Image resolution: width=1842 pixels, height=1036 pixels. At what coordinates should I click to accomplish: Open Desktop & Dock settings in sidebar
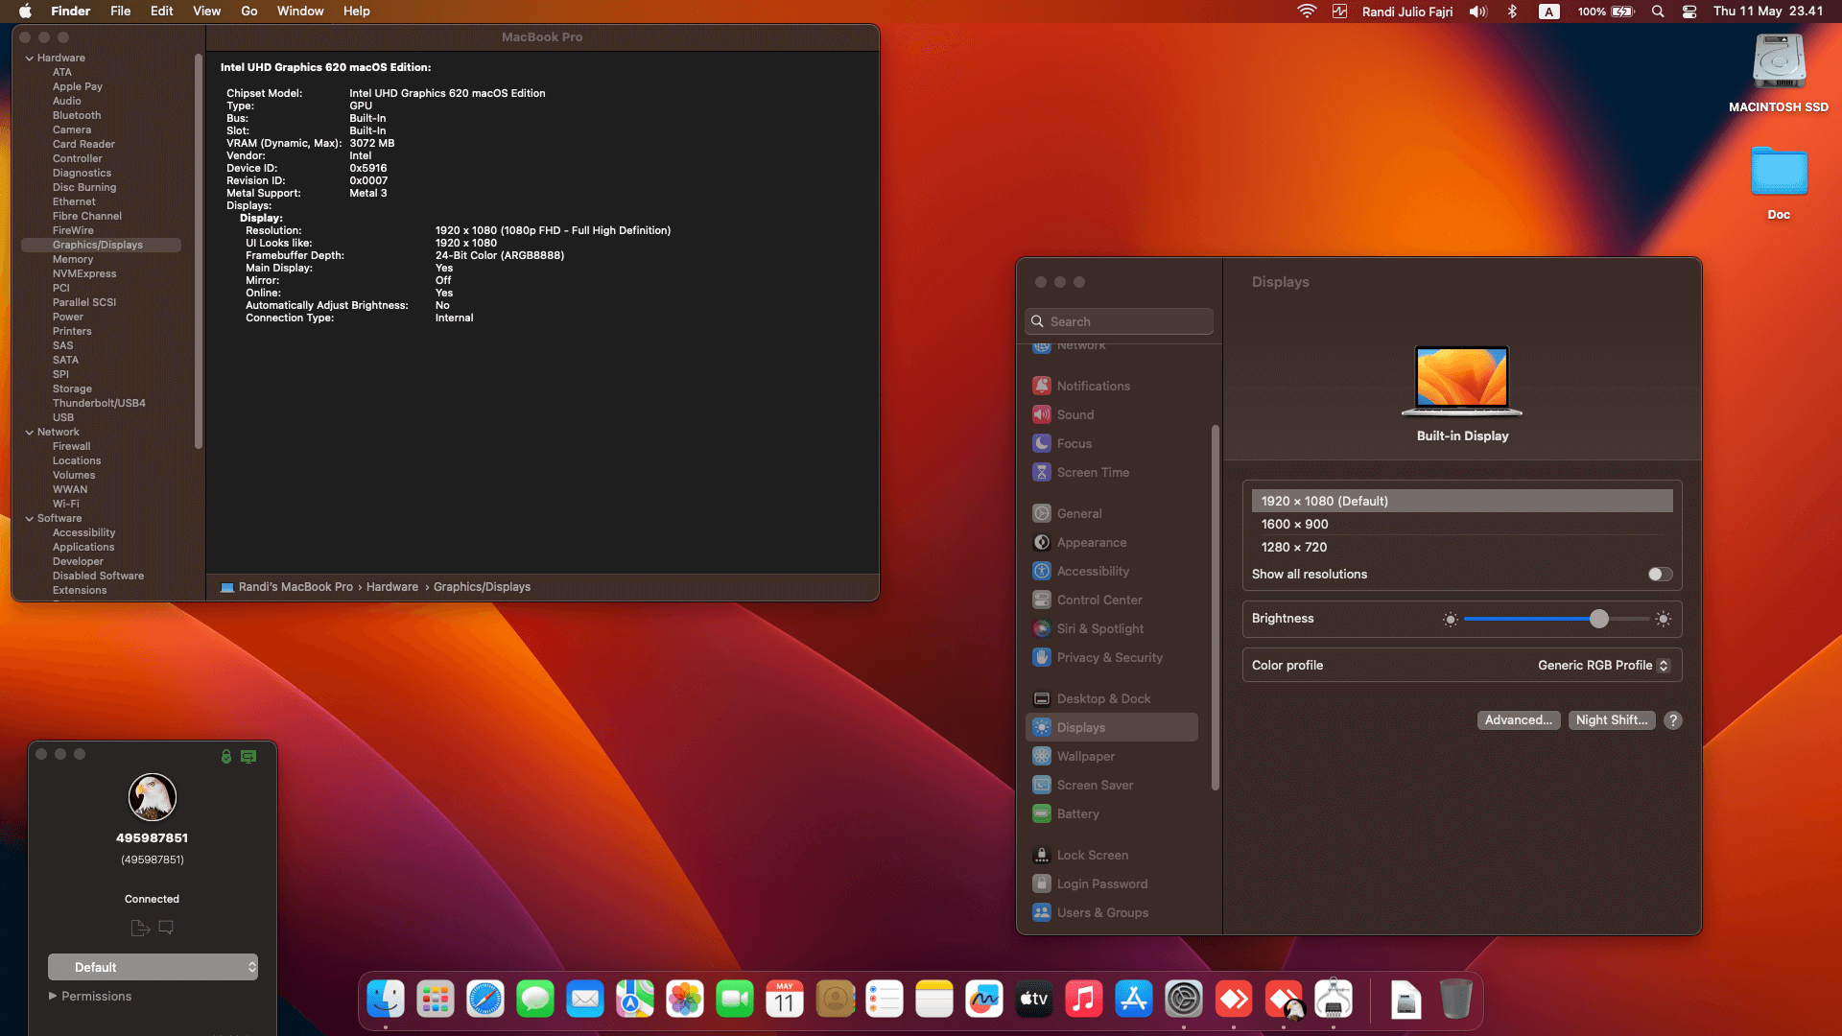coord(1112,699)
